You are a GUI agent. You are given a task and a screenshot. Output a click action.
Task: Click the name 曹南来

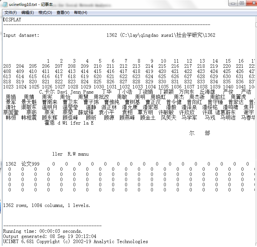click(50, 102)
